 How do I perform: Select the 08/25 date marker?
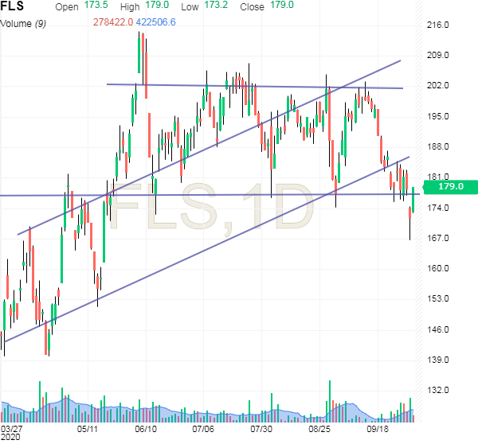click(x=320, y=427)
